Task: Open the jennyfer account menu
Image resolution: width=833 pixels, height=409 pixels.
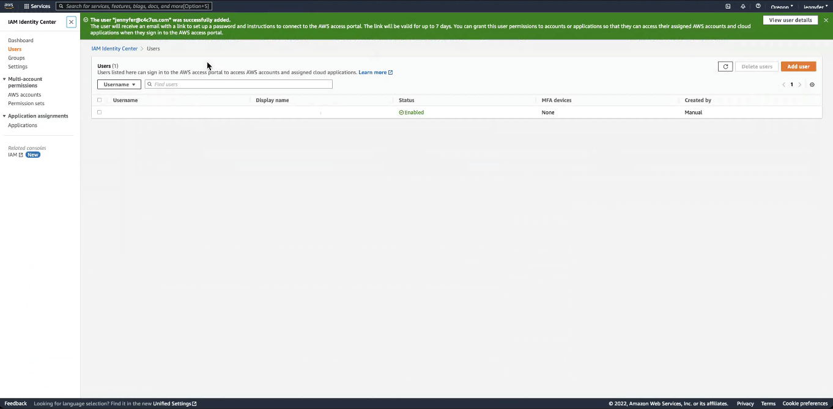Action: (x=815, y=7)
